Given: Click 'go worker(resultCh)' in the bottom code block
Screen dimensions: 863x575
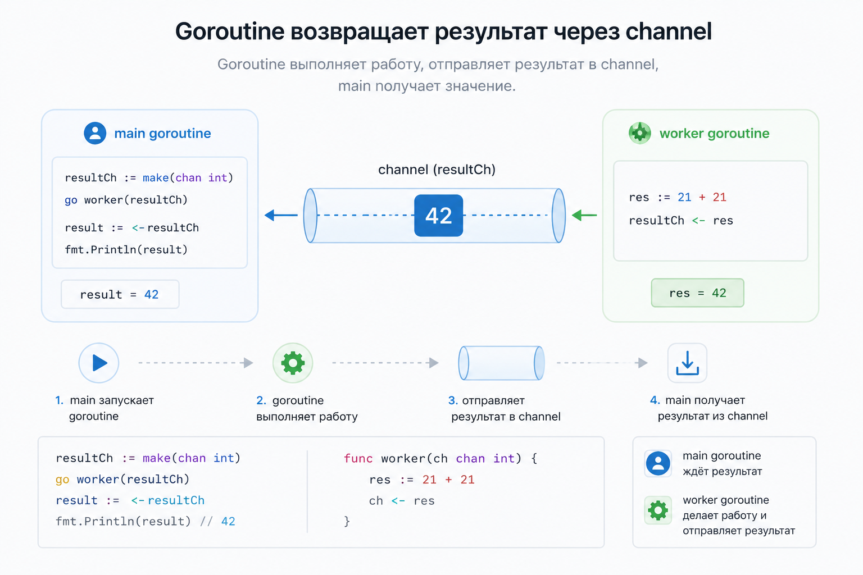Looking at the screenshot, I should click(122, 480).
